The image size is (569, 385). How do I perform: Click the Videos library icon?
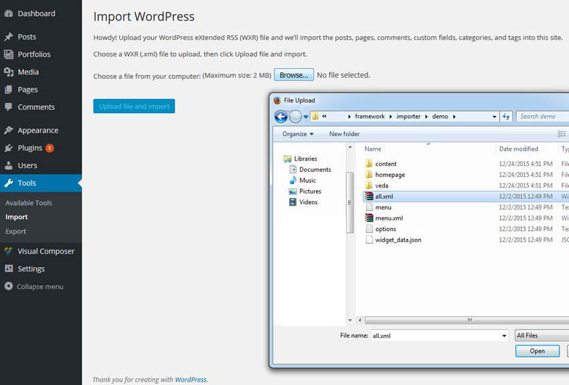tap(293, 202)
